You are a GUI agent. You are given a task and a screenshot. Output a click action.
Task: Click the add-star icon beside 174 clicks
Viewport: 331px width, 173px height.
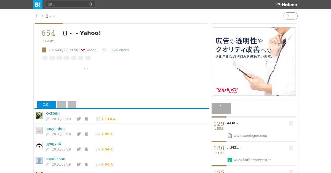click(104, 50)
